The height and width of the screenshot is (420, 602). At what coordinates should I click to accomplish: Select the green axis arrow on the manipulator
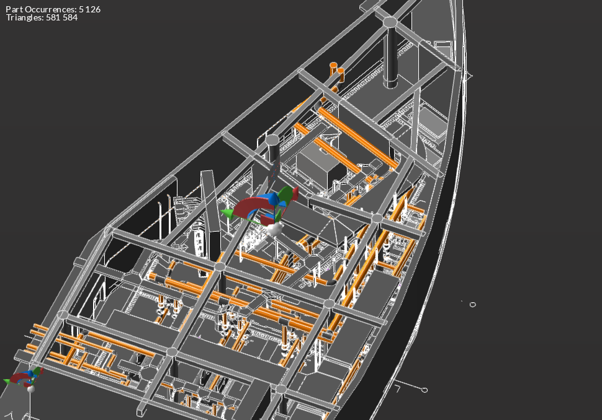227,214
